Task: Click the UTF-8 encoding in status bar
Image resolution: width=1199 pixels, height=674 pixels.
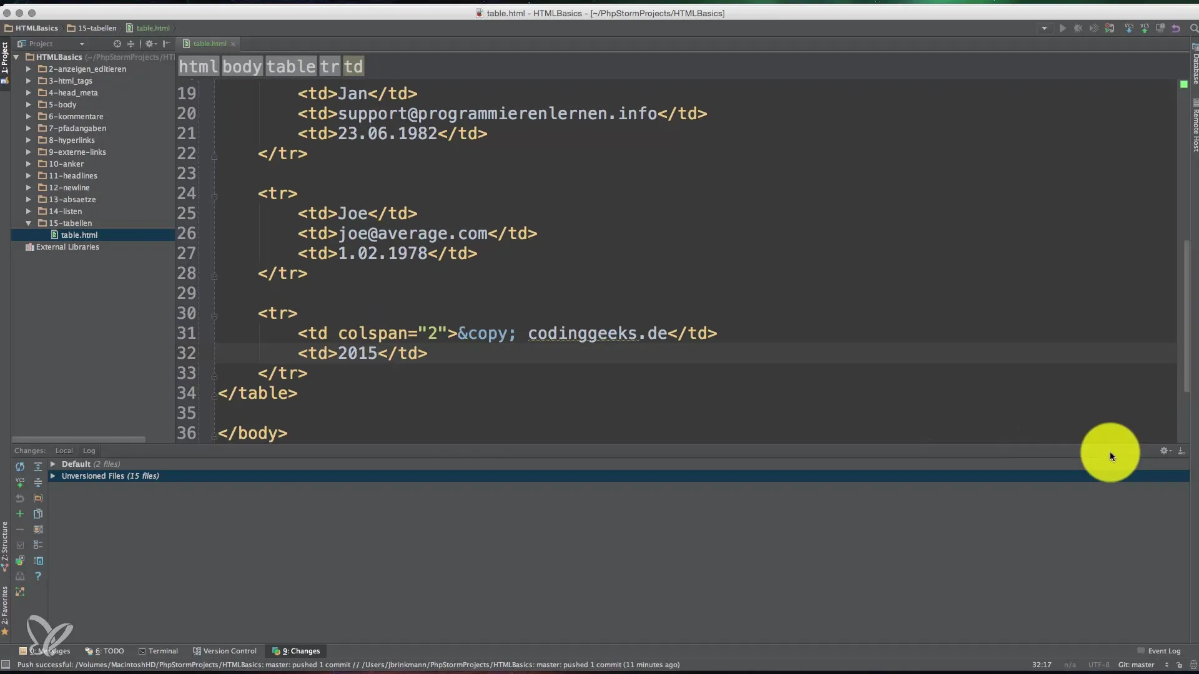Action: 1098,665
